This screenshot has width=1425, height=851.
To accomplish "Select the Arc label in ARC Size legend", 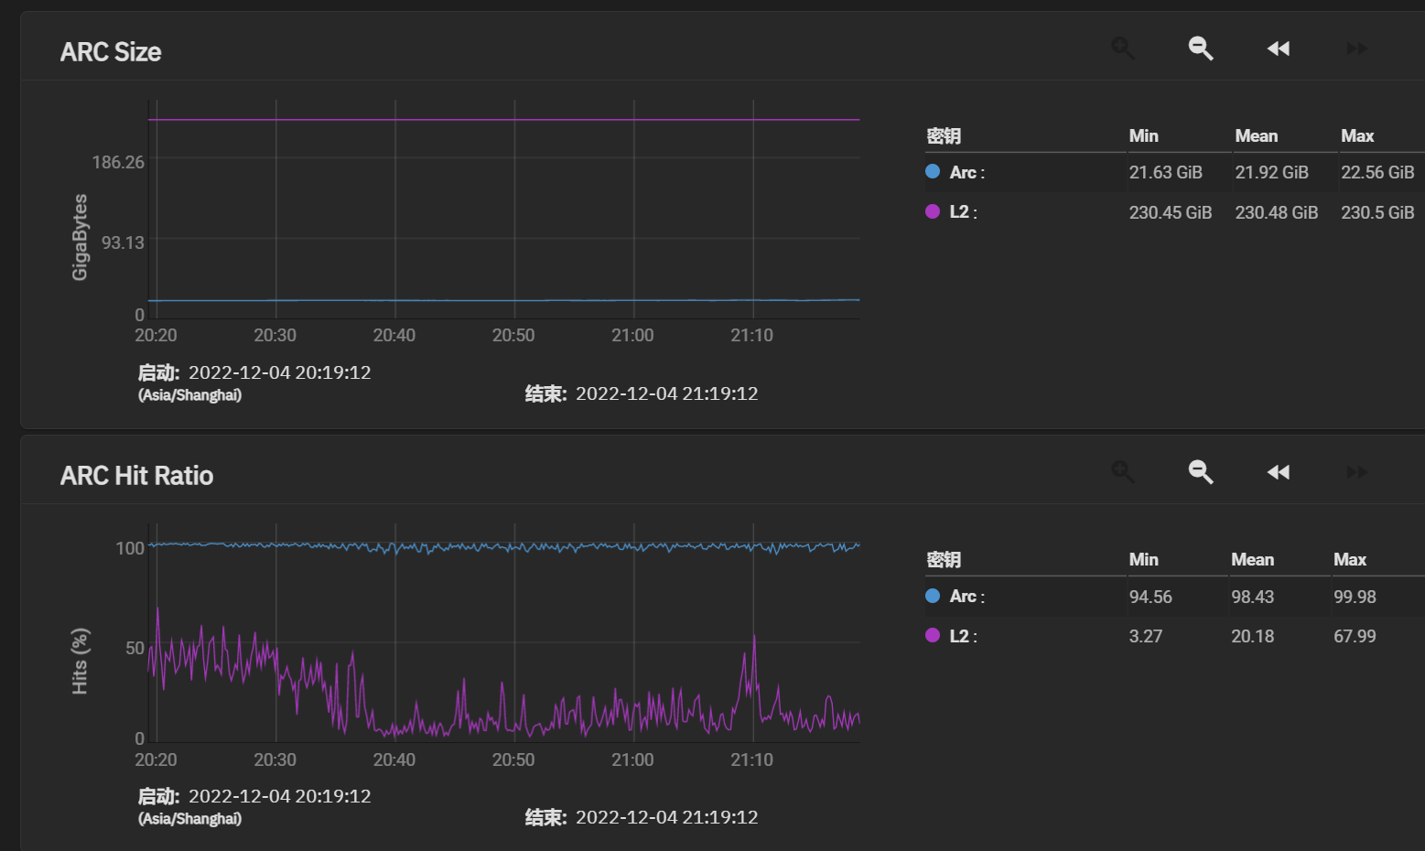I will tap(963, 173).
